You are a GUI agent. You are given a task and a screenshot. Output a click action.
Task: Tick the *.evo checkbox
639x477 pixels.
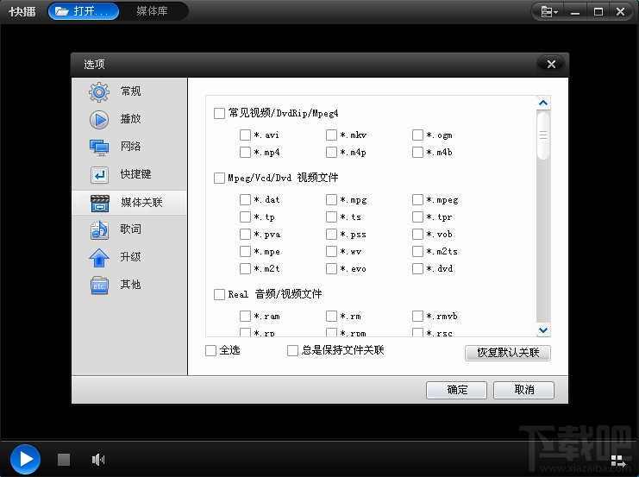click(331, 268)
